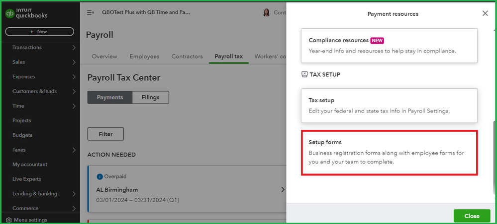Expand the Time submenu arrow
This screenshot has width=497, height=224.
point(74,106)
